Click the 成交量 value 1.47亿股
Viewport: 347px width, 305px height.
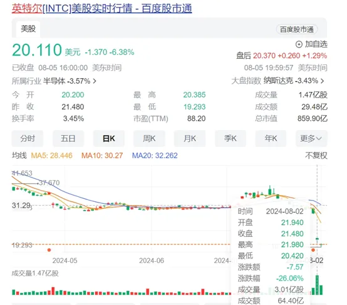[x=313, y=95]
